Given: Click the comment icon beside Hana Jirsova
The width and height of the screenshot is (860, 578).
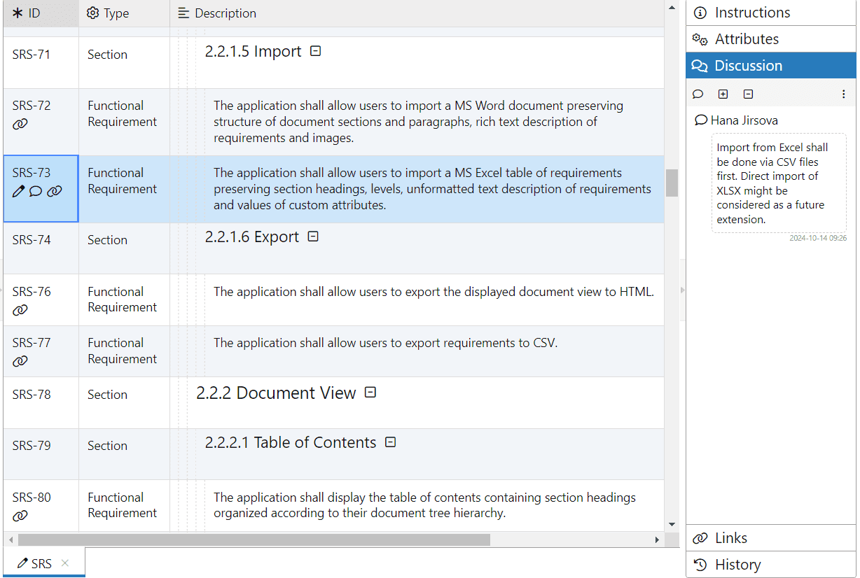Looking at the screenshot, I should (x=700, y=120).
